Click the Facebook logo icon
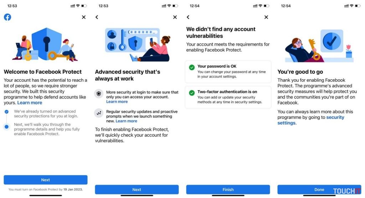The height and width of the screenshot is (198, 365). click(7, 17)
